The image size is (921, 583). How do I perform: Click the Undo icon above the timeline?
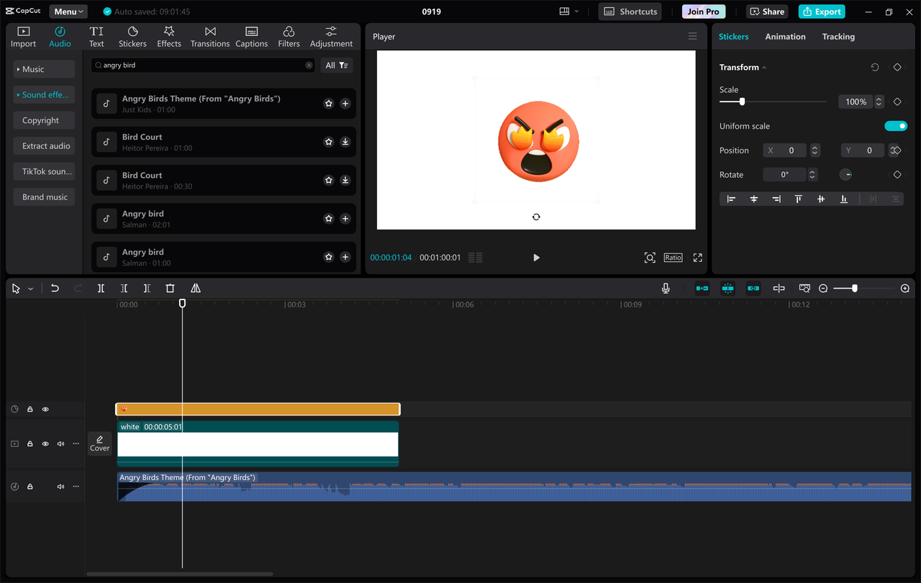coord(55,288)
